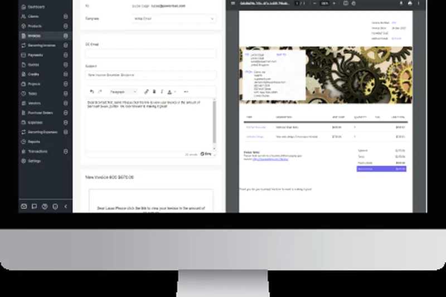Toggle italic formatting in the editor

coord(162,91)
